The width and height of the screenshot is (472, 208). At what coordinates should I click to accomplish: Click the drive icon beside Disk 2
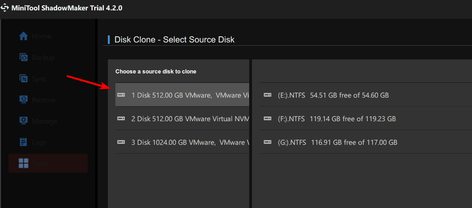click(x=121, y=118)
